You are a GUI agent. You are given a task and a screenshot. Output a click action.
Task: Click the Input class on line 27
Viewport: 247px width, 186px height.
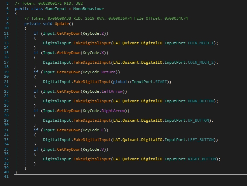click(x=49, y=111)
